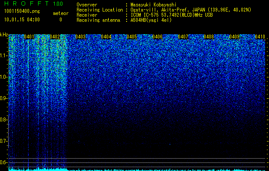Click the date stamp 10.01.15 04:00

click(x=22, y=20)
